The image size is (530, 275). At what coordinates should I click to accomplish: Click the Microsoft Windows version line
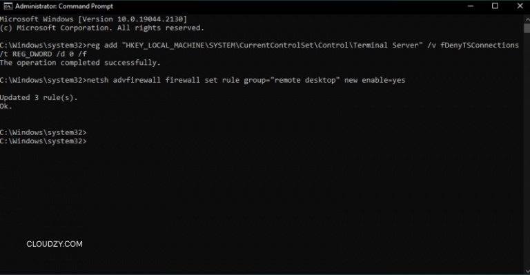pyautogui.click(x=93, y=19)
